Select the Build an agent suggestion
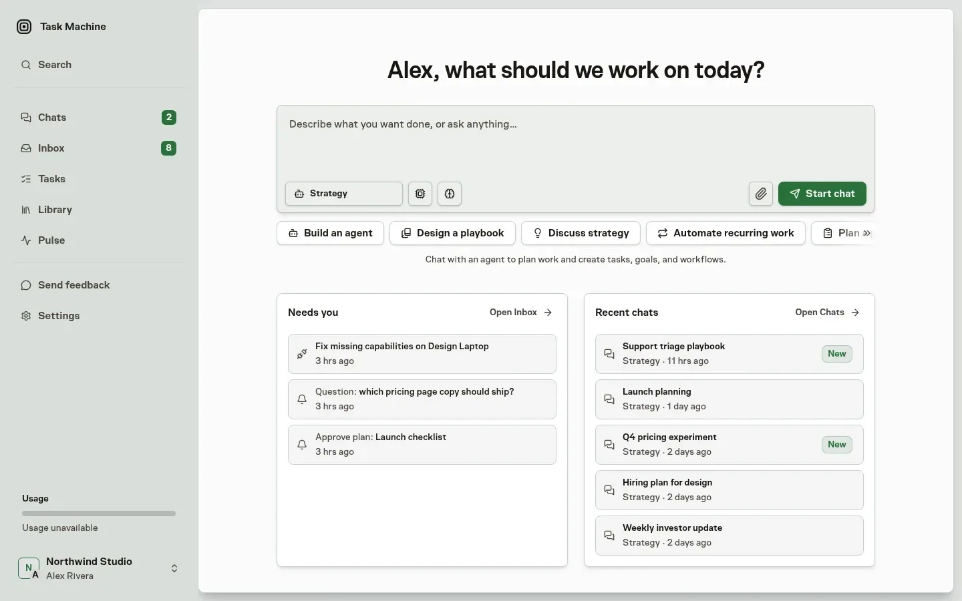 330,233
